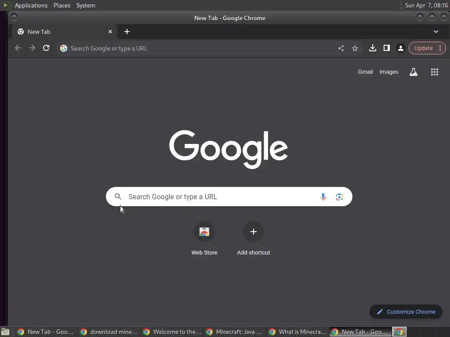450x337 pixels.
Task: Open the Places menu
Action: point(62,5)
